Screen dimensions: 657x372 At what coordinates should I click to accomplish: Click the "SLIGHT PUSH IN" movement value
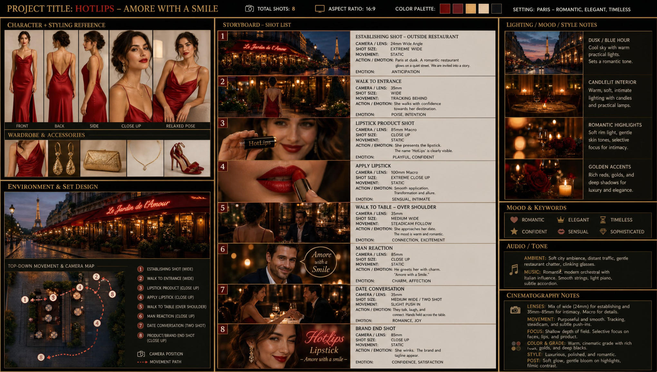406,304
